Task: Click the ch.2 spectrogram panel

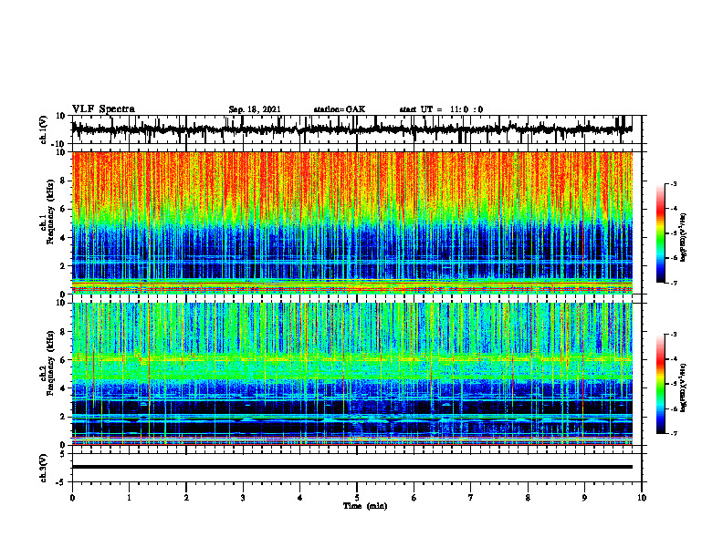Action: coord(351,374)
